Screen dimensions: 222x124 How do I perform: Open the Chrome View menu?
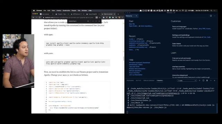[x=53, y=11]
